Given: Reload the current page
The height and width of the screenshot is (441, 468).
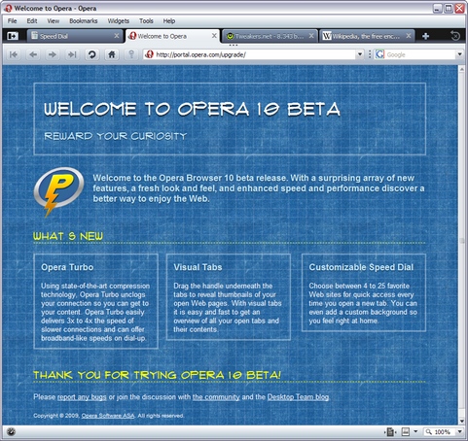Looking at the screenshot, I should (91, 54).
